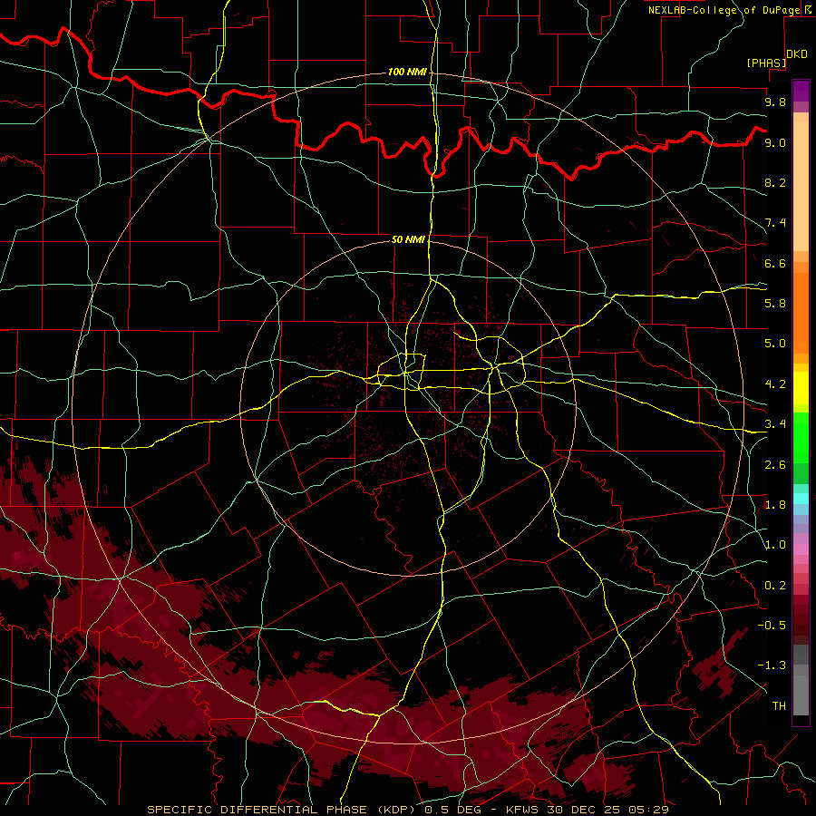The height and width of the screenshot is (816, 816).
Task: Click the -0.5 value on the scale
Action: point(772,625)
